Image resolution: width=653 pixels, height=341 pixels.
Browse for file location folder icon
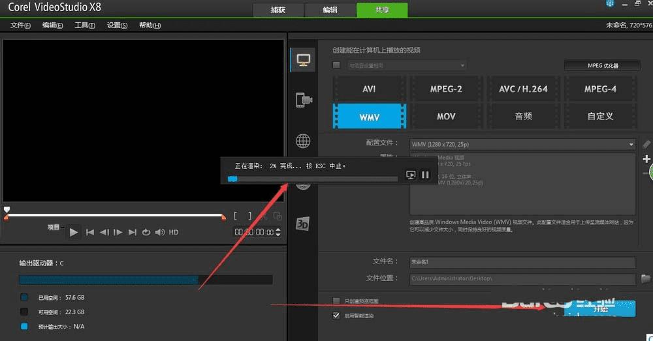click(x=646, y=278)
